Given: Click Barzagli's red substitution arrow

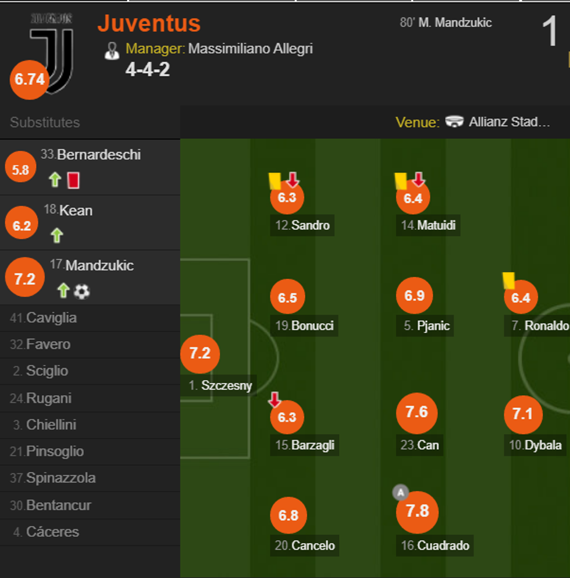Looking at the screenshot, I should tap(274, 399).
